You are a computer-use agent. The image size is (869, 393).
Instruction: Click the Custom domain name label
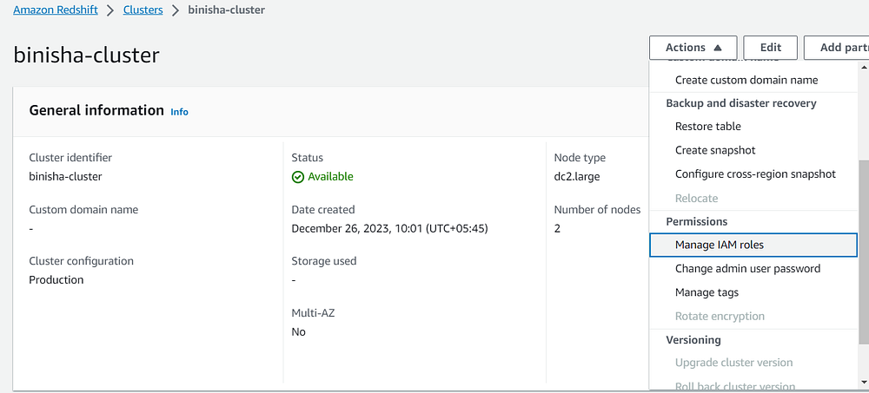[83, 210]
